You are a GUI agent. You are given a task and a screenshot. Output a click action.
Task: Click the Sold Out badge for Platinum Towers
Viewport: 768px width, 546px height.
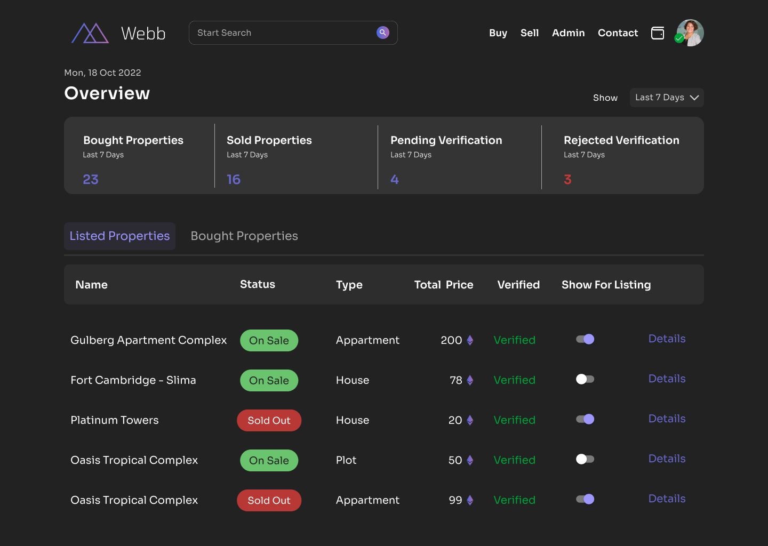(269, 420)
